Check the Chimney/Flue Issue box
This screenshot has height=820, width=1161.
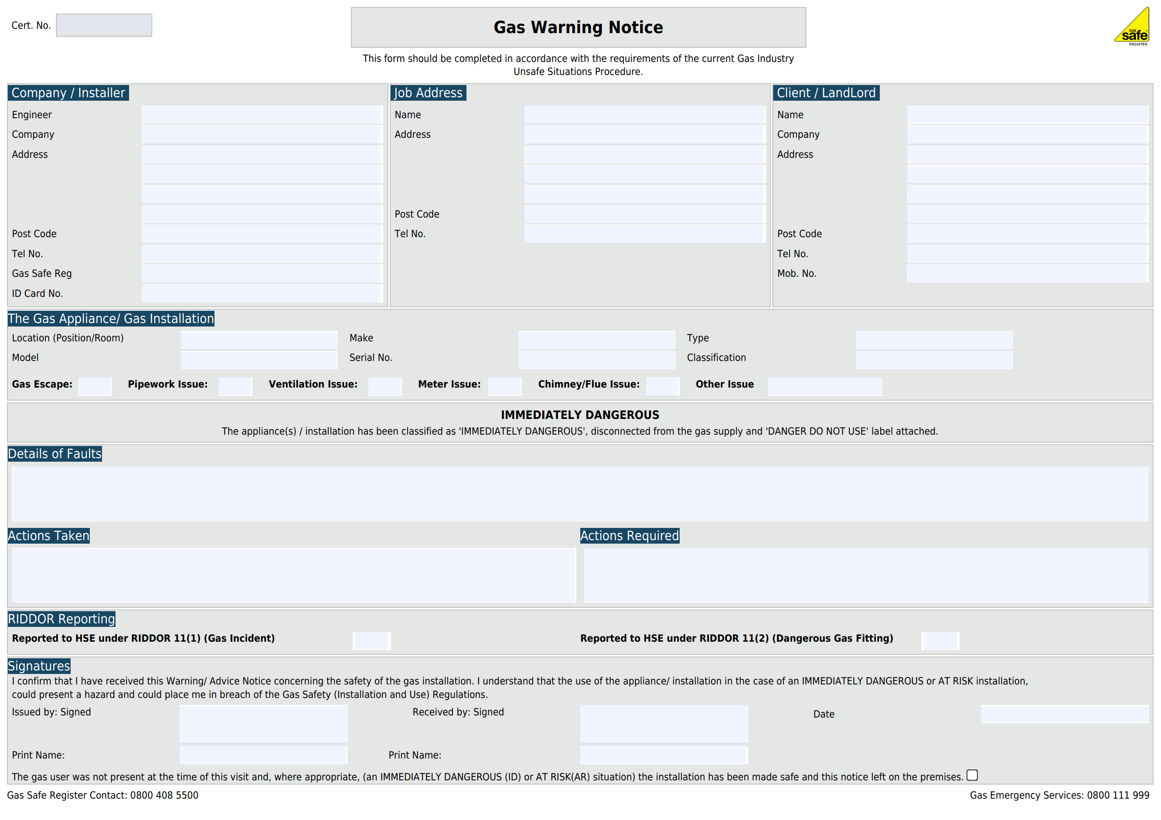click(x=662, y=386)
